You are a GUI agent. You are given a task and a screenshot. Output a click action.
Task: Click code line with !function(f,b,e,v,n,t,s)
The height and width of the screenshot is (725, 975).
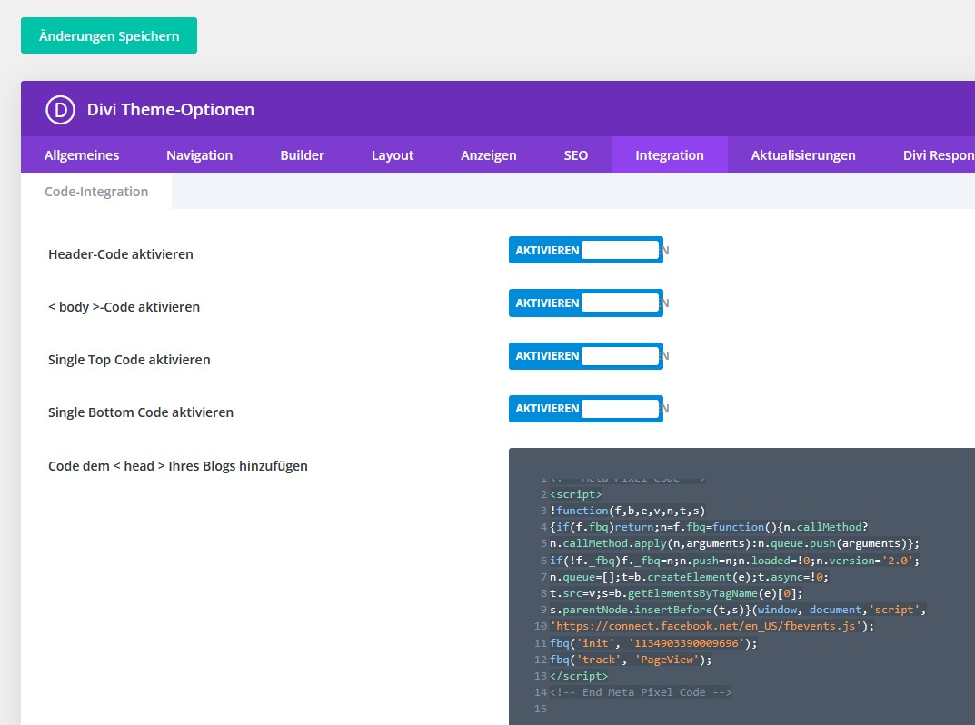pos(627,511)
